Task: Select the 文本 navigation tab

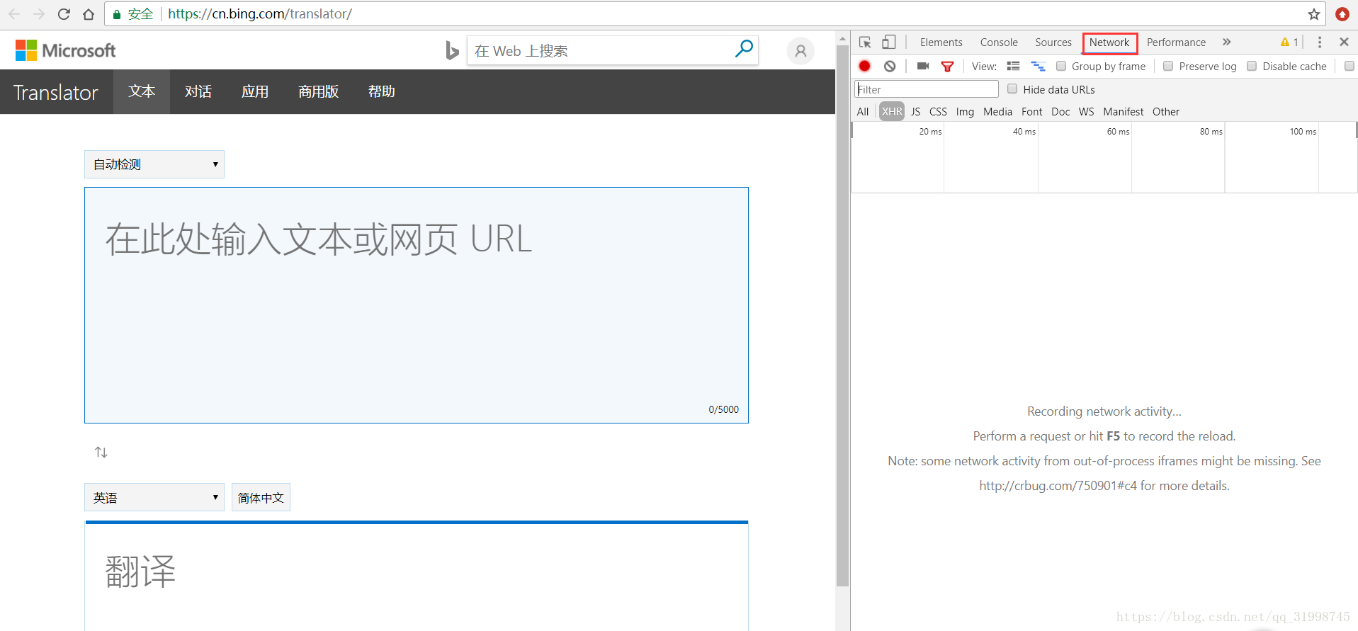Action: coord(142,91)
